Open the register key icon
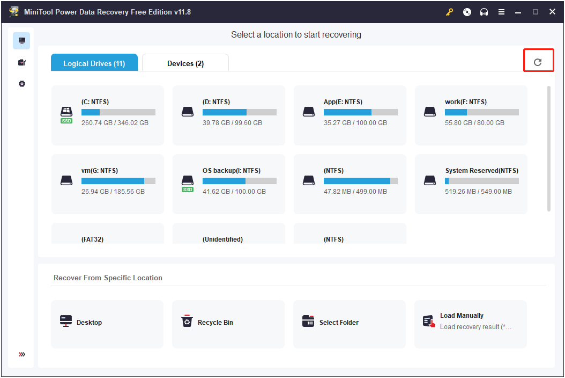This screenshot has height=378, width=565. click(x=449, y=12)
